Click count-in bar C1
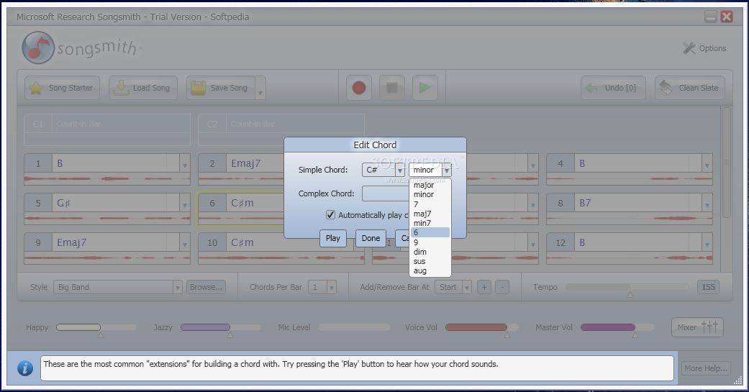The width and height of the screenshot is (749, 392). [x=107, y=129]
